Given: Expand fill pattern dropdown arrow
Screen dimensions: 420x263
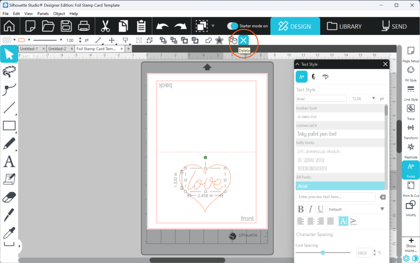Looking at the screenshot, I should (x=14, y=40).
